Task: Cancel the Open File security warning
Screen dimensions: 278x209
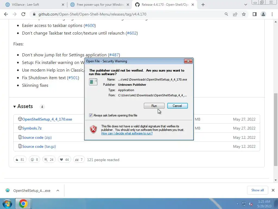Action: [x=177, y=106]
